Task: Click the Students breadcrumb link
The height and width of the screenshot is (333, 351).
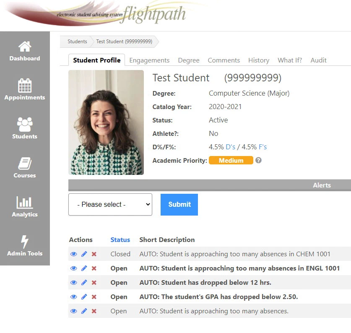Action: (77, 42)
